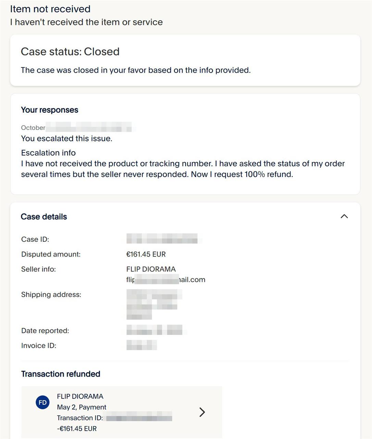The width and height of the screenshot is (372, 439).
Task: Select the blurred Invoice ID value
Action: click(x=142, y=345)
